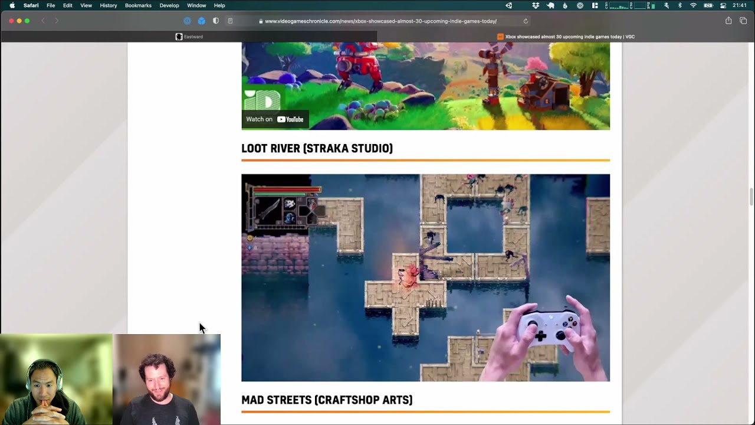Click the blue cube extension icon

pyautogui.click(x=202, y=21)
